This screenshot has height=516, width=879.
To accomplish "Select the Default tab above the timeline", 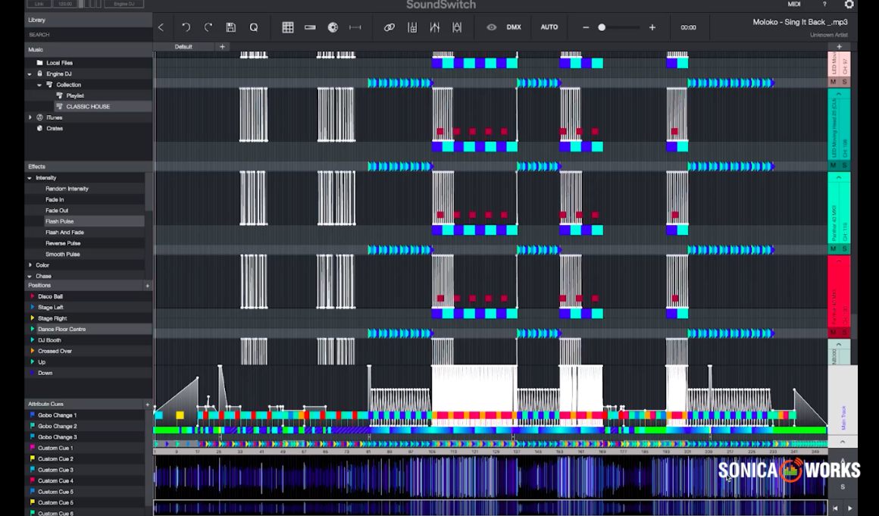I will [183, 47].
